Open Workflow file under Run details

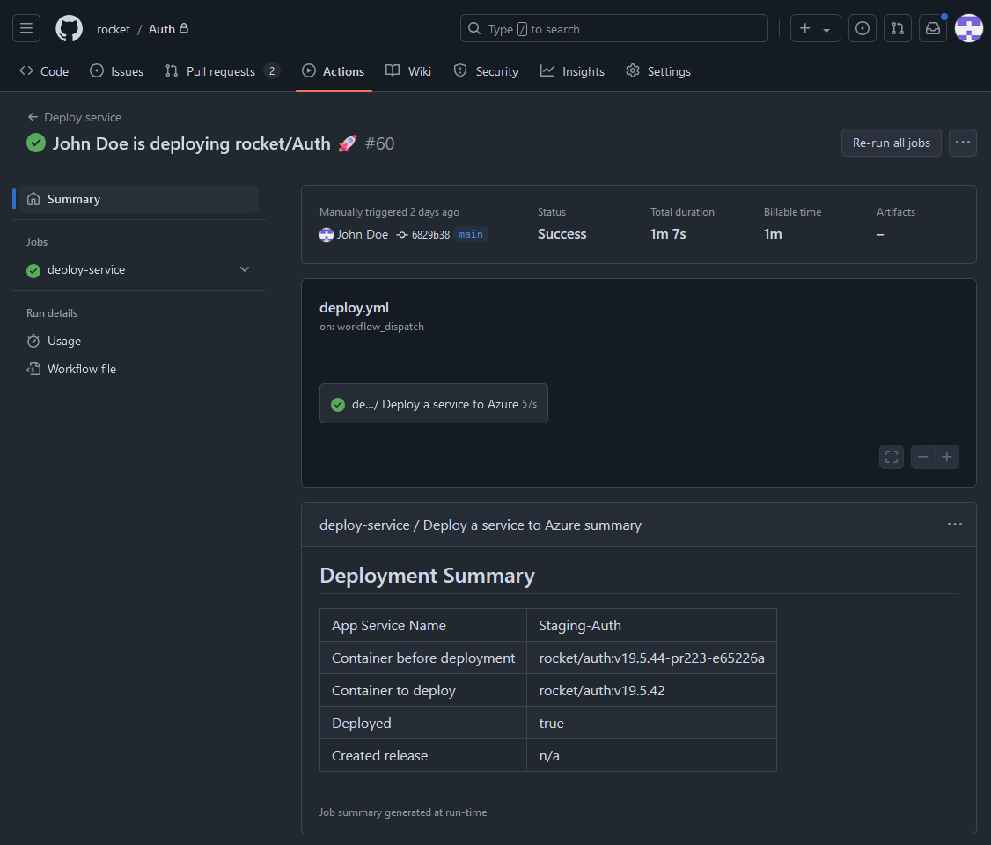(82, 369)
